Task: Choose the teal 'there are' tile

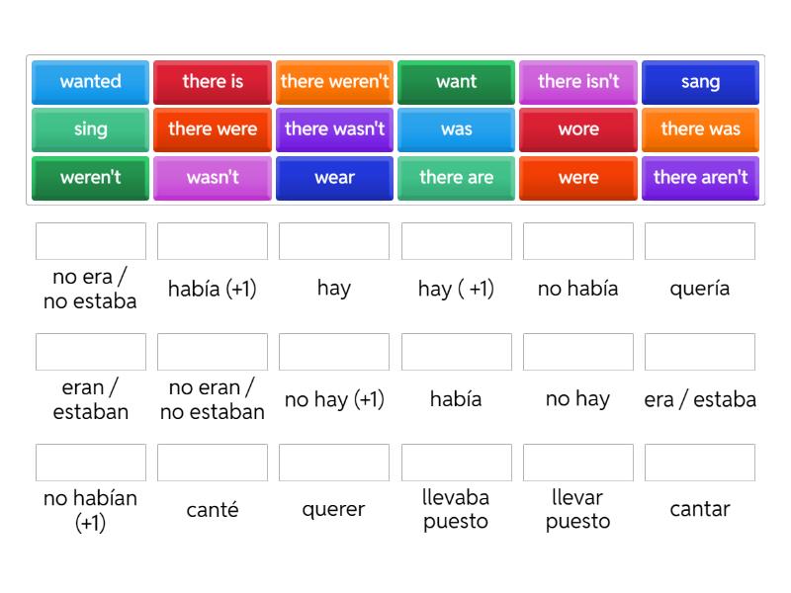Action: [x=456, y=178]
